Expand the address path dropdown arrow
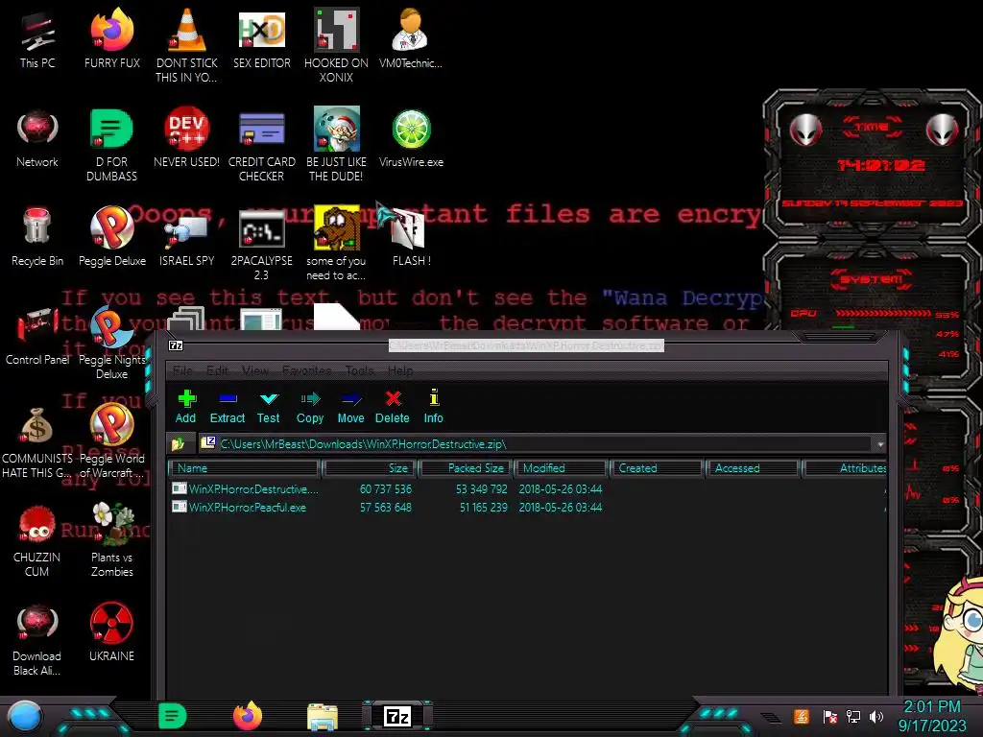 click(880, 444)
